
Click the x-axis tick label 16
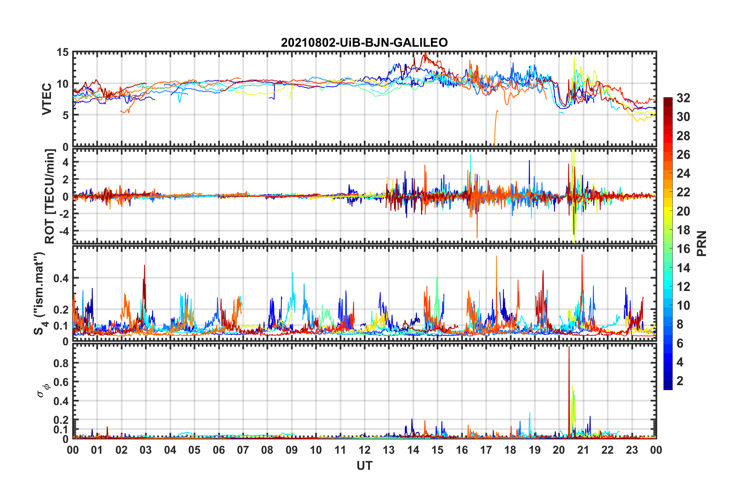point(462,450)
